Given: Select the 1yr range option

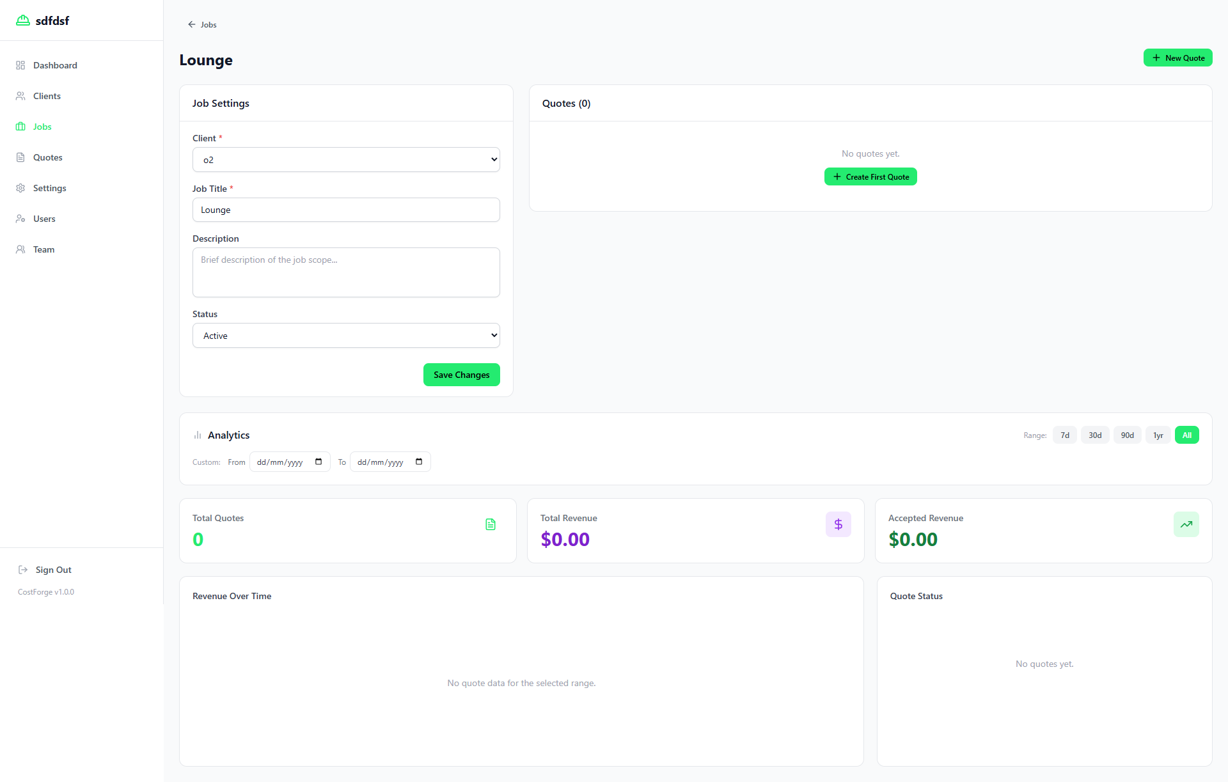Looking at the screenshot, I should coord(1158,435).
